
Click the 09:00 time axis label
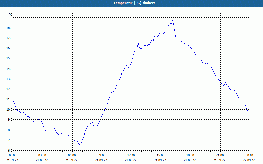[102, 155]
